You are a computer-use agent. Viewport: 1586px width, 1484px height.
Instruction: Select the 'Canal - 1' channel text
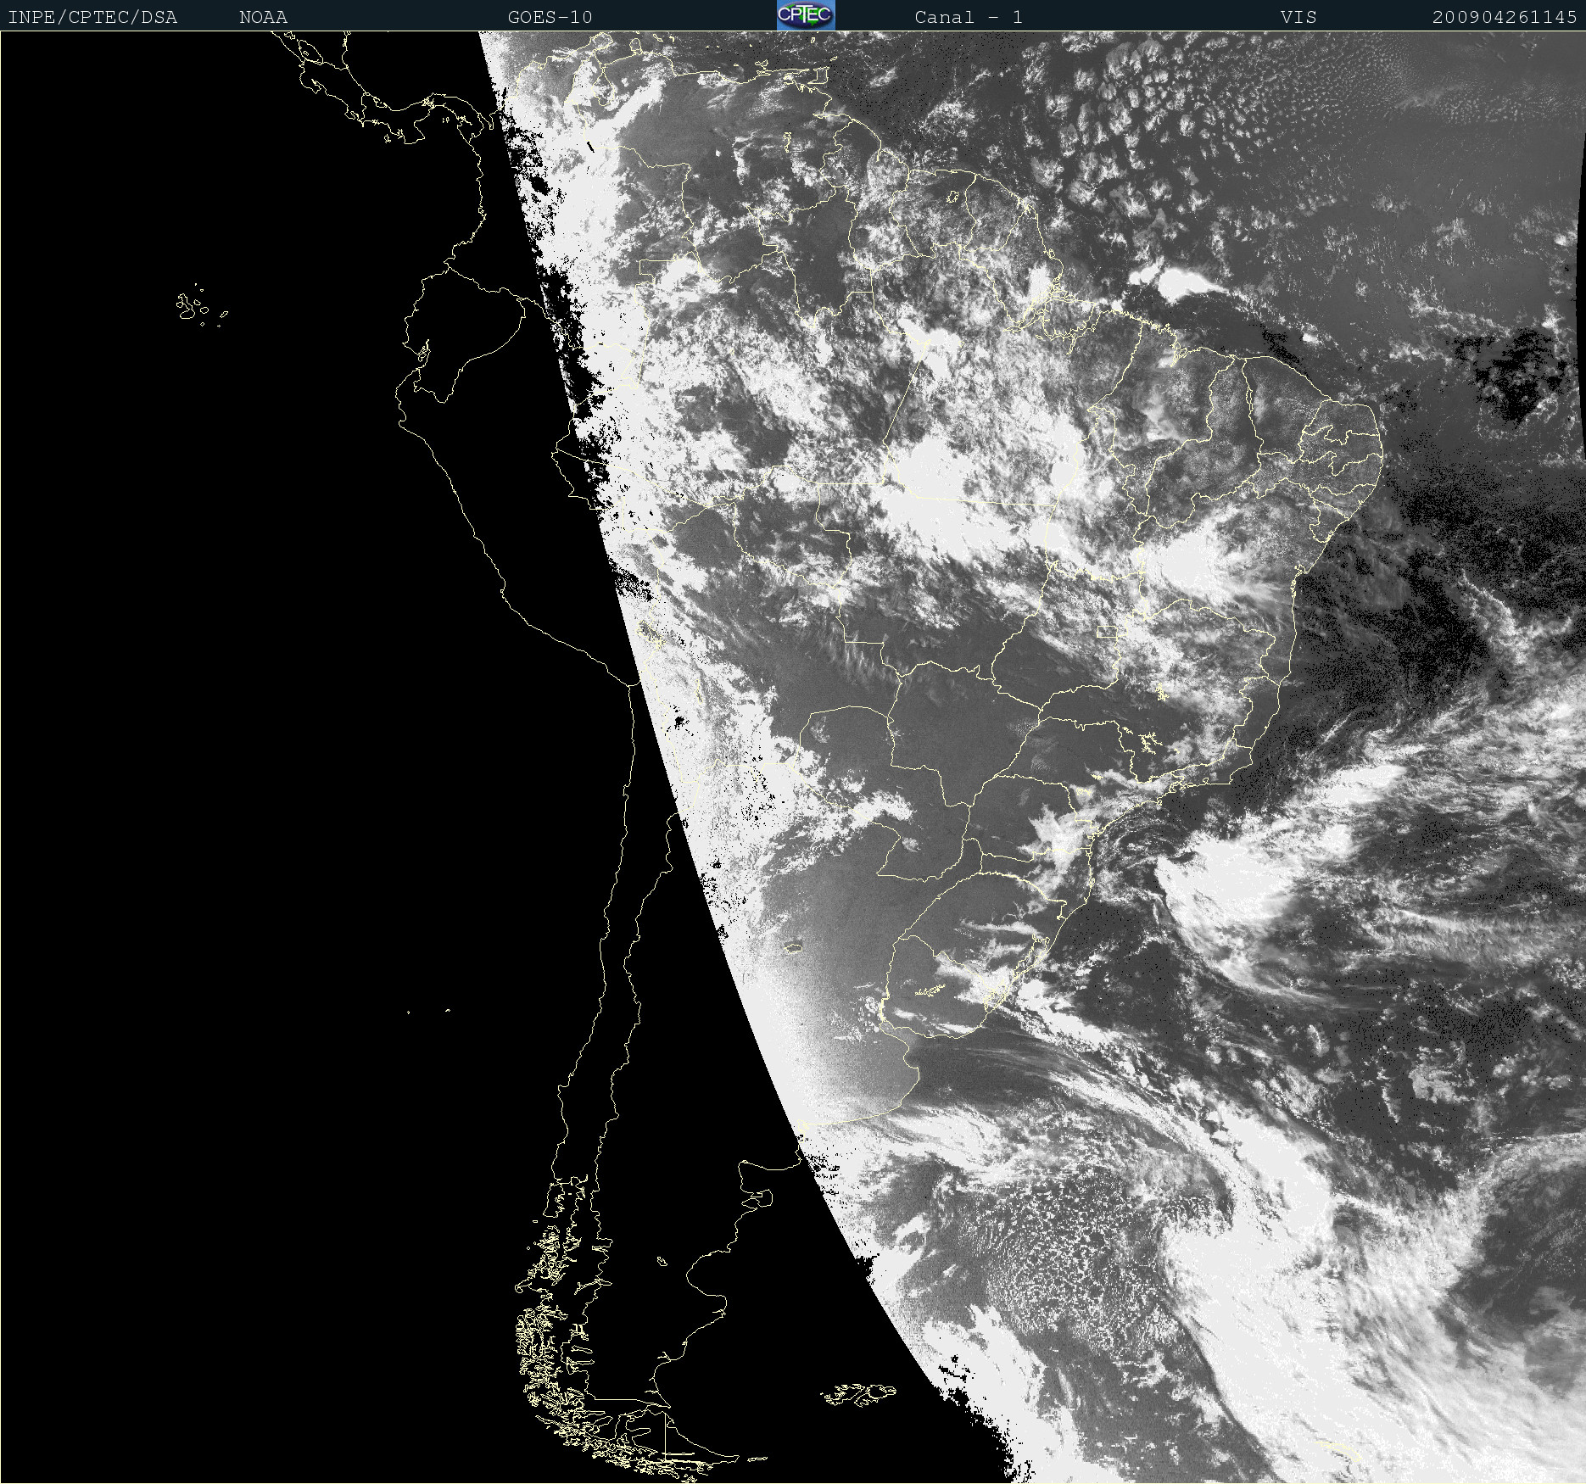click(969, 17)
